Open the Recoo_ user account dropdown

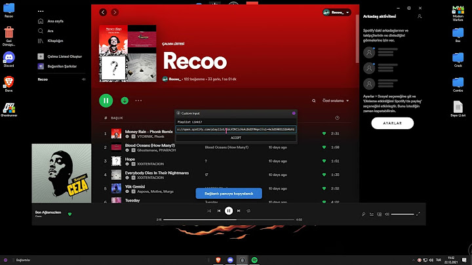[x=336, y=12]
